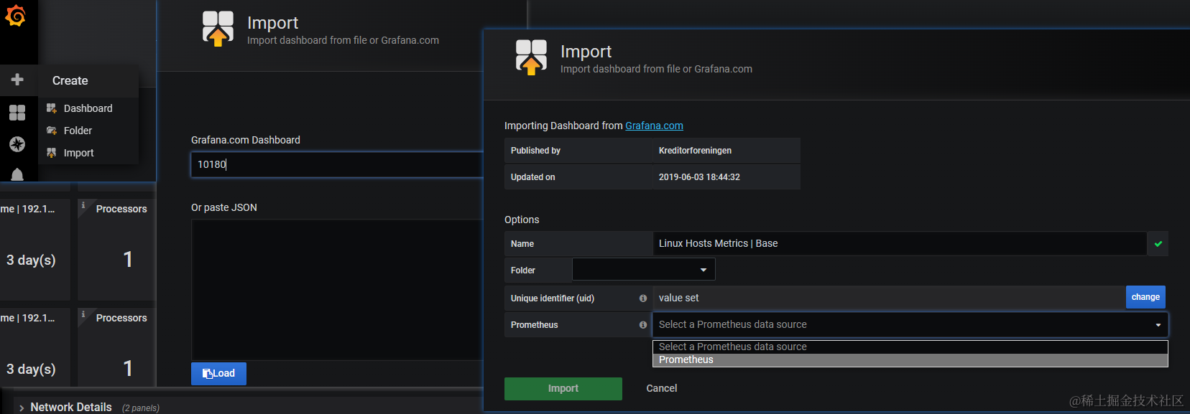
Task: Select Folder in the Create menu
Action: click(x=78, y=131)
